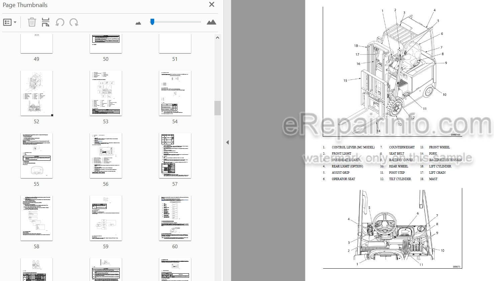The height and width of the screenshot is (281, 494).
Task: Click the lower operator compartment diagram
Action: (x=393, y=228)
